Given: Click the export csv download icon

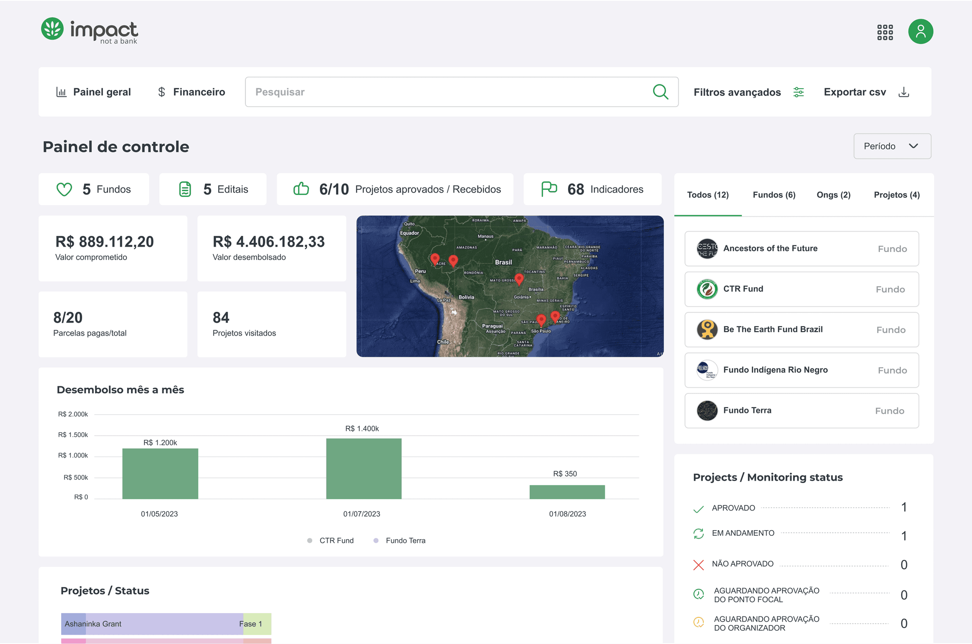Looking at the screenshot, I should pyautogui.click(x=904, y=92).
